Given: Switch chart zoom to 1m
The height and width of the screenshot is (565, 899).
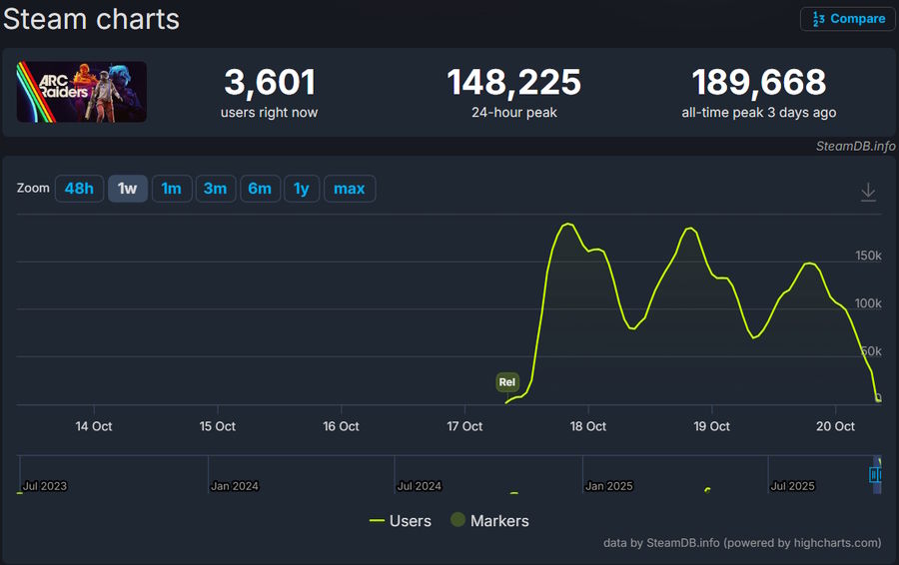Looking at the screenshot, I should point(172,189).
